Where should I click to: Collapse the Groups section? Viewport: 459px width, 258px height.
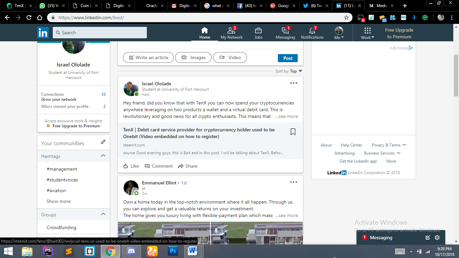(103, 214)
